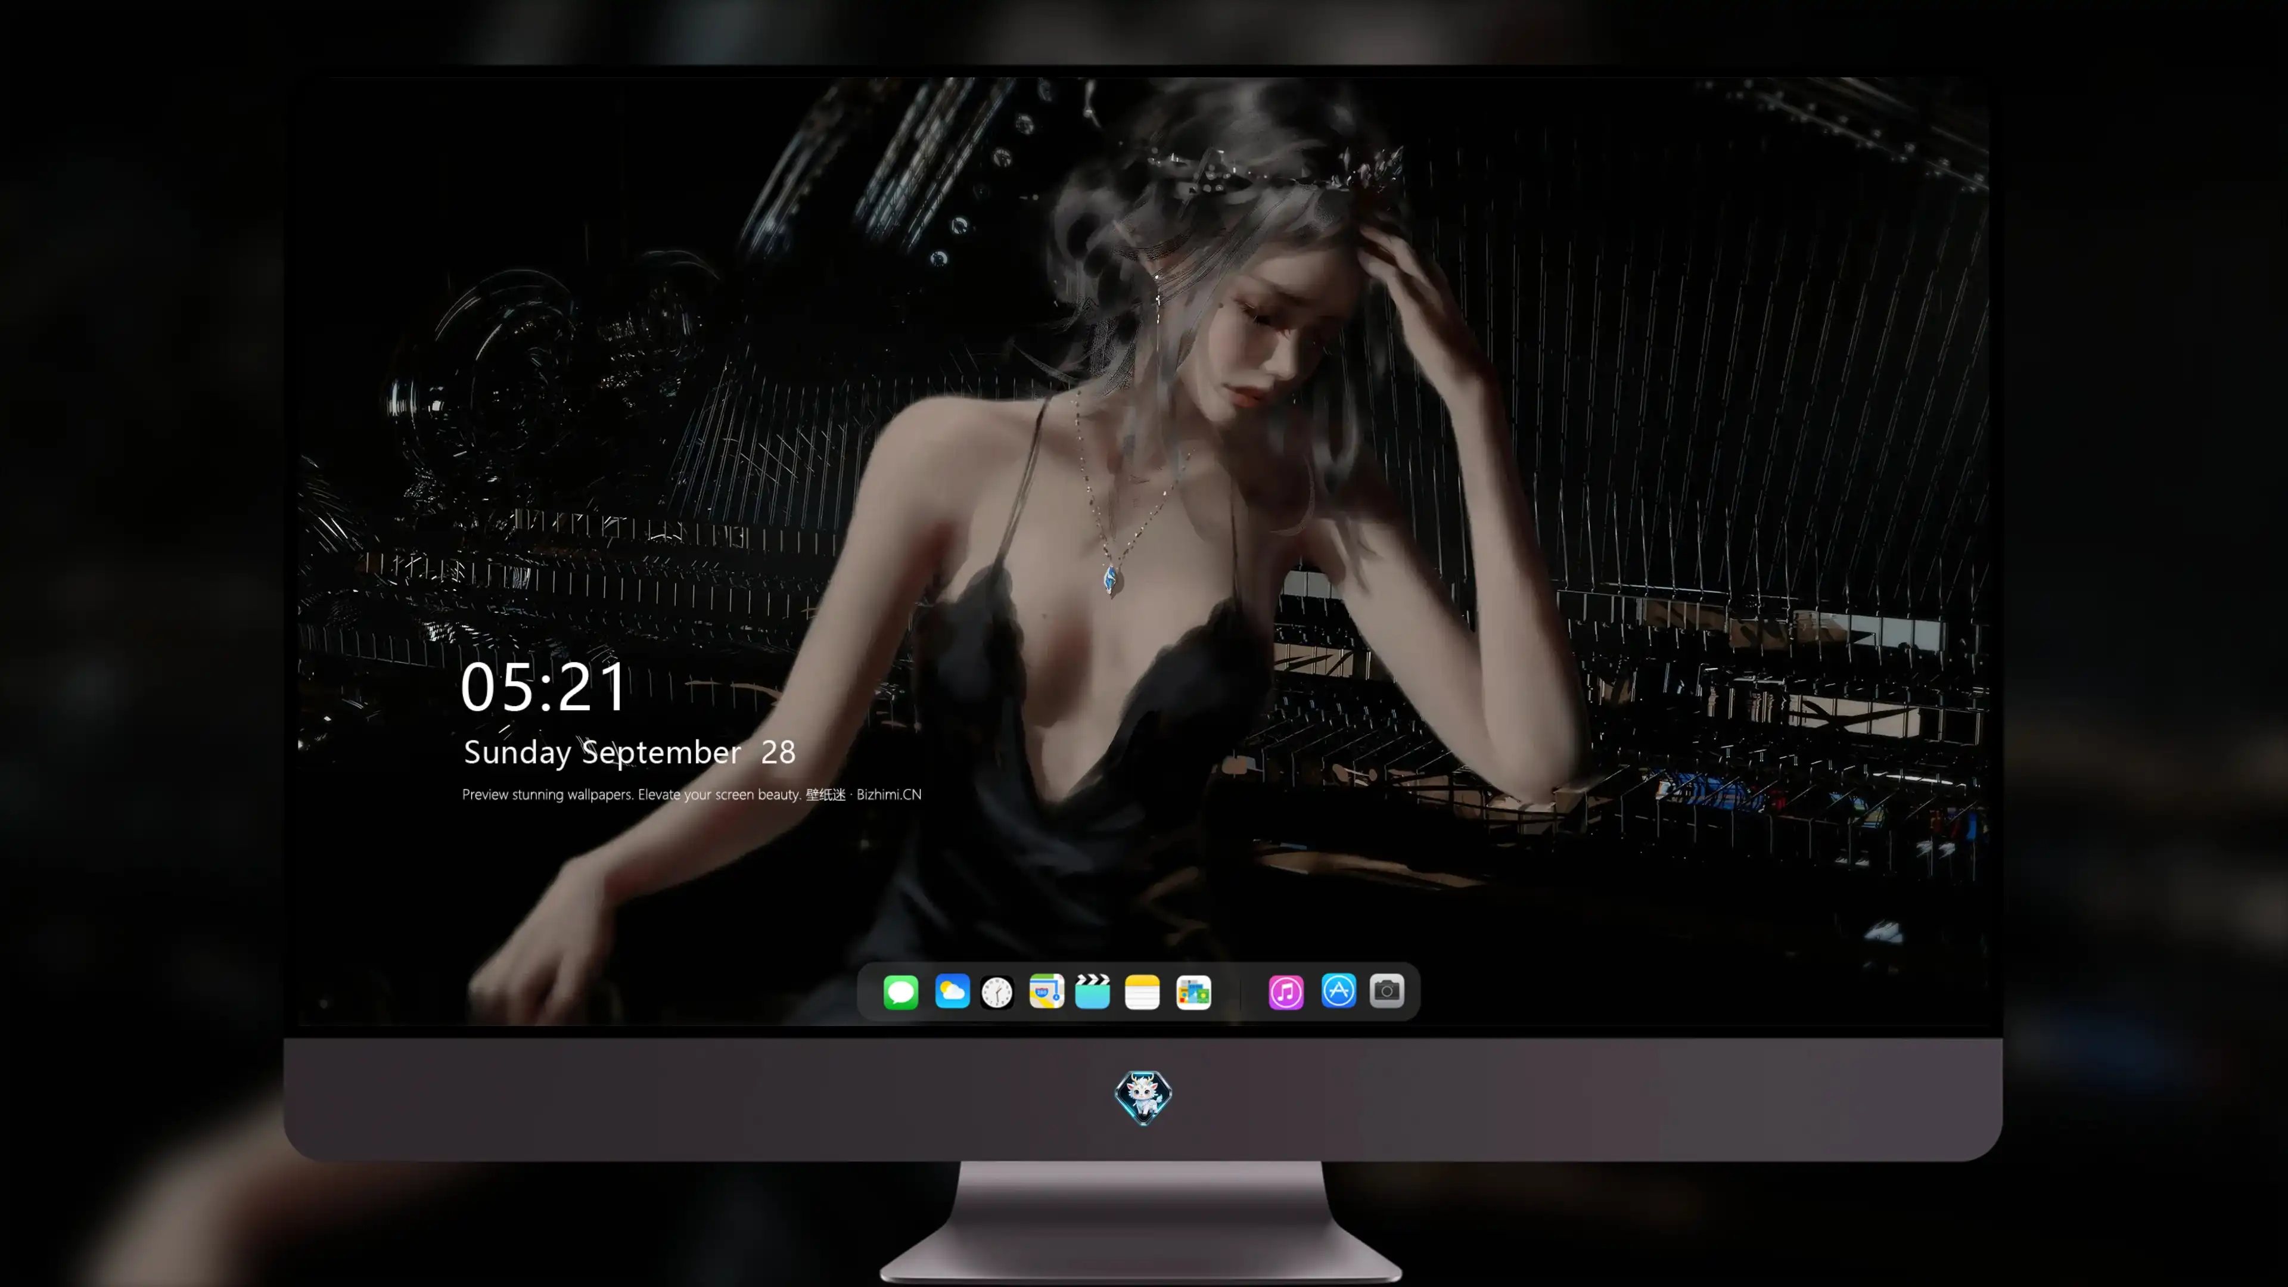The width and height of the screenshot is (2288, 1287).
Task: Click the dragon mascot logo on monitor chin
Action: (1143, 1098)
